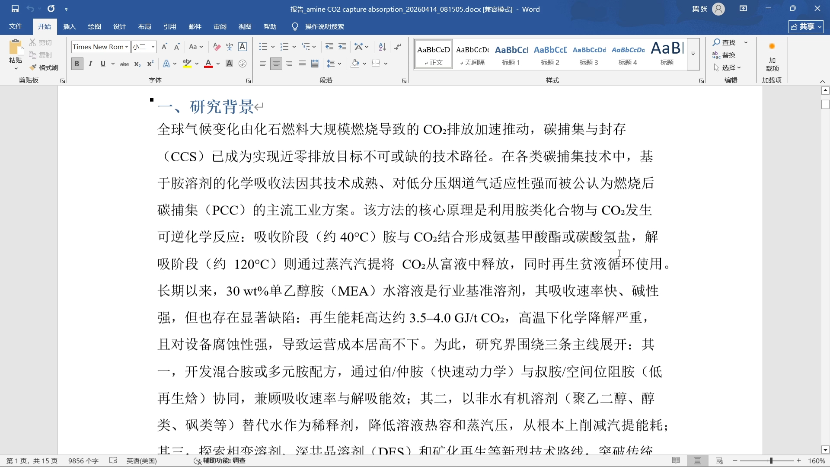Apply strikethrough formatting to text

click(x=124, y=64)
